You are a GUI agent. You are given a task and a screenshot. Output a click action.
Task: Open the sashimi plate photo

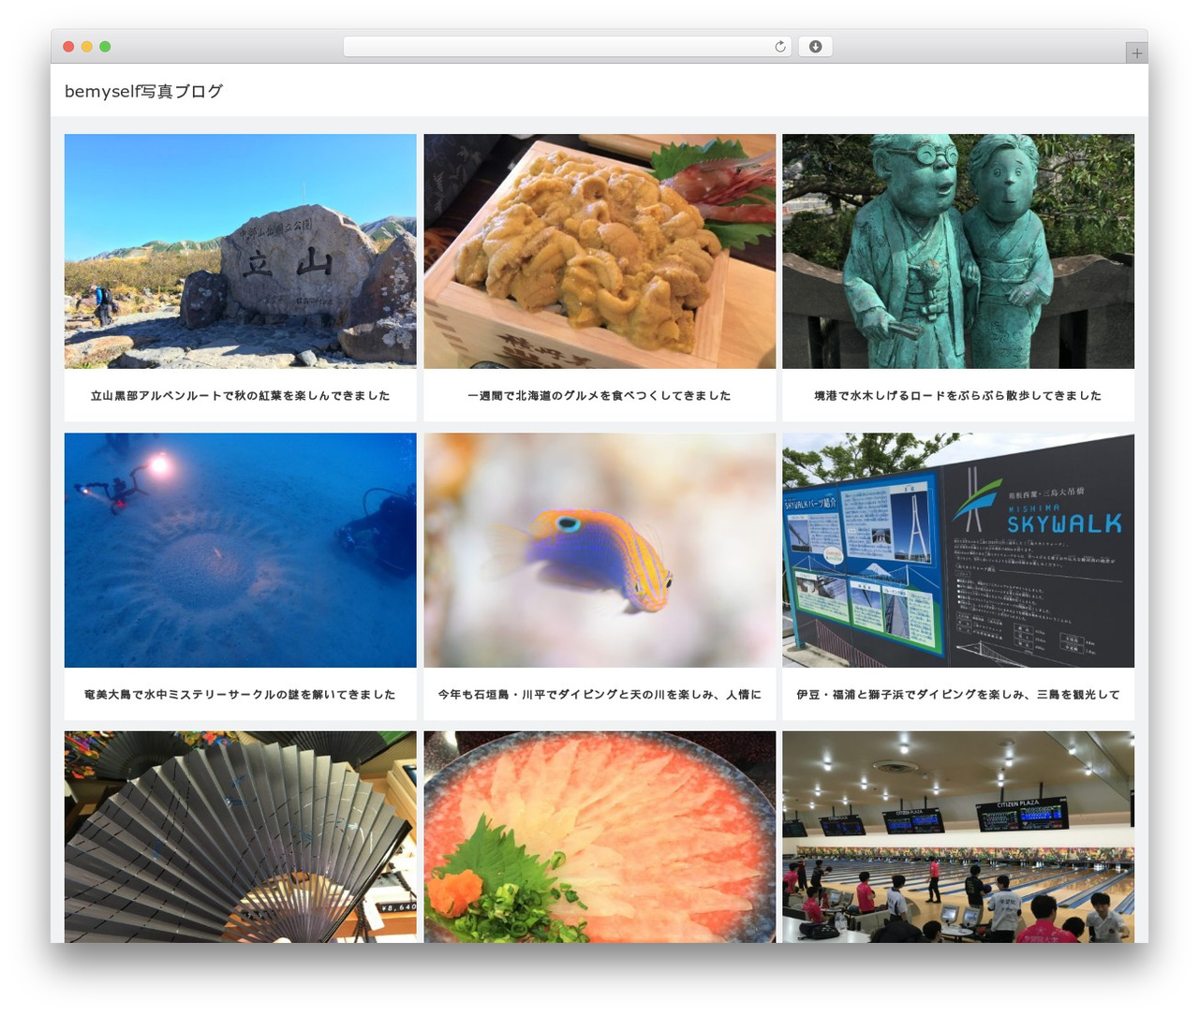[x=599, y=836]
